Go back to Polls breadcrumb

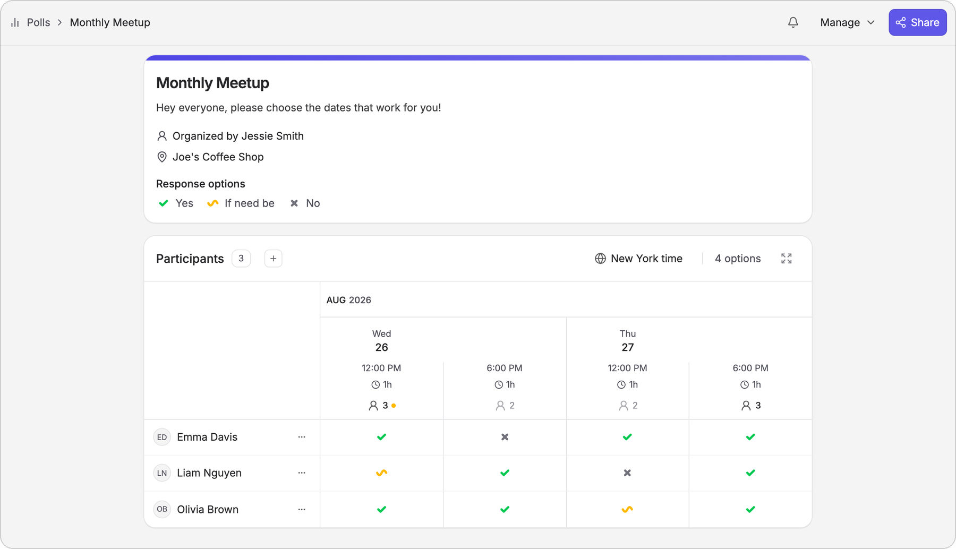[38, 22]
